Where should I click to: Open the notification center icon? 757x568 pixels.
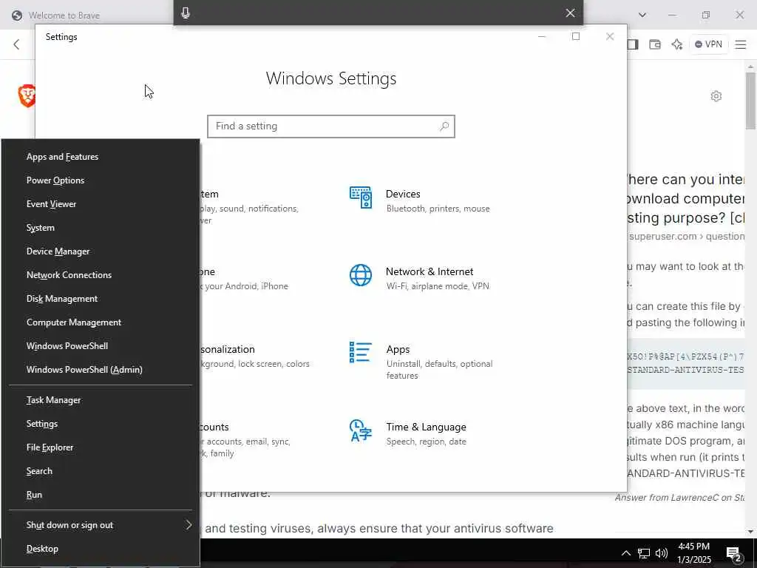coord(734,553)
